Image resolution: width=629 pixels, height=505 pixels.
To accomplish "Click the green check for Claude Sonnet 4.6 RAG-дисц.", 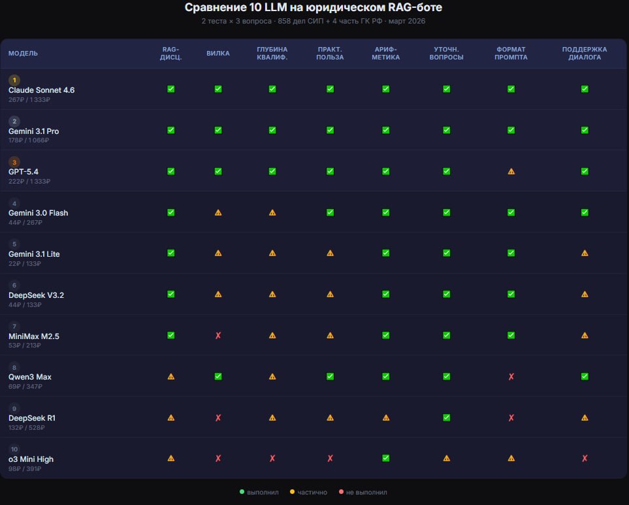I will 171,89.
